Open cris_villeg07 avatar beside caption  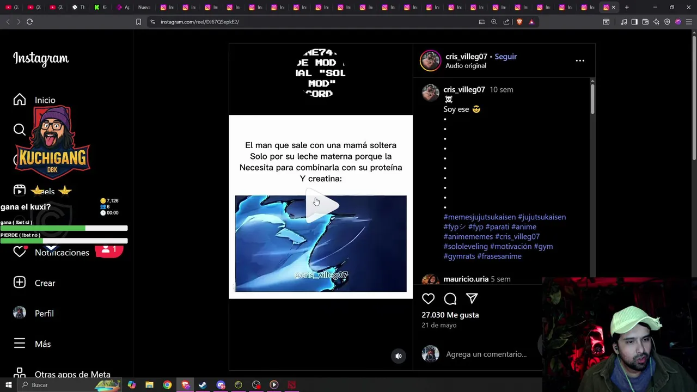(x=430, y=93)
